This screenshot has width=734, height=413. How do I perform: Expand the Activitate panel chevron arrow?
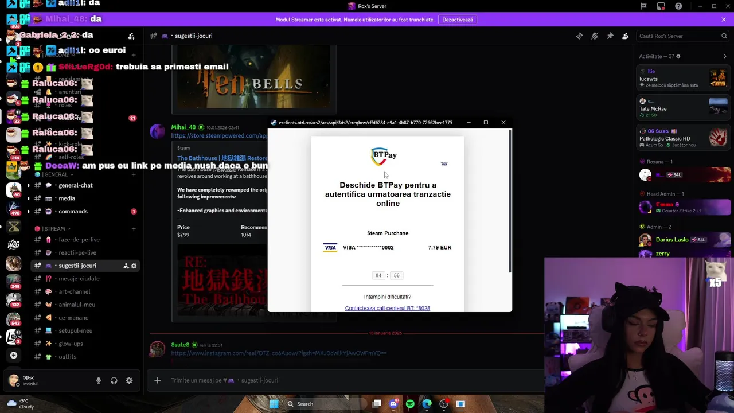725,56
